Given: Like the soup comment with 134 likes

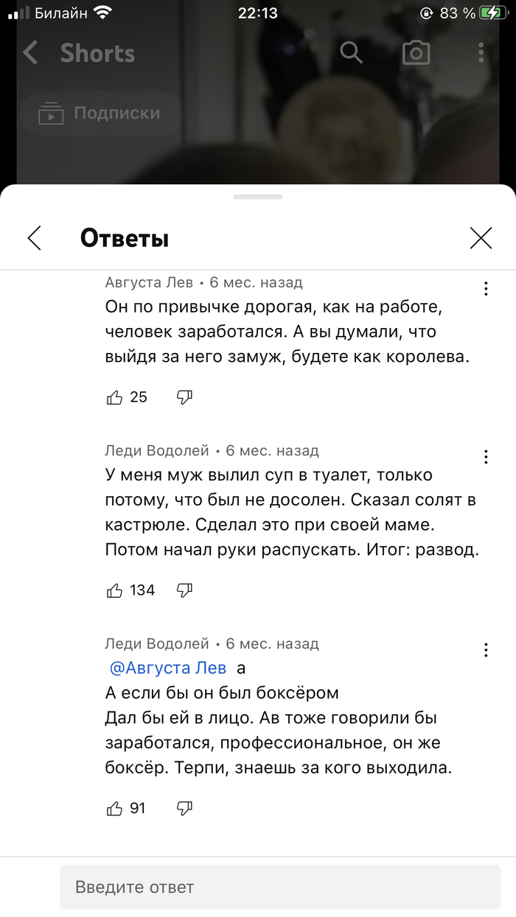Looking at the screenshot, I should [x=115, y=590].
